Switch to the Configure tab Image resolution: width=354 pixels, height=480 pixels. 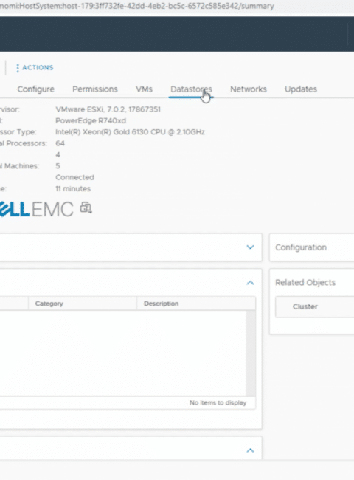[x=35, y=89]
